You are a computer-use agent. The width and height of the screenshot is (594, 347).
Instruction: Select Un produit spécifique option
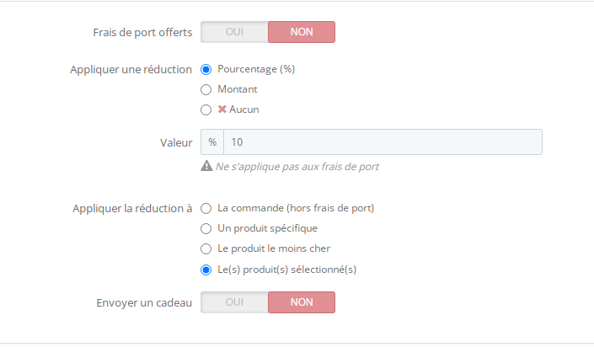click(x=206, y=228)
